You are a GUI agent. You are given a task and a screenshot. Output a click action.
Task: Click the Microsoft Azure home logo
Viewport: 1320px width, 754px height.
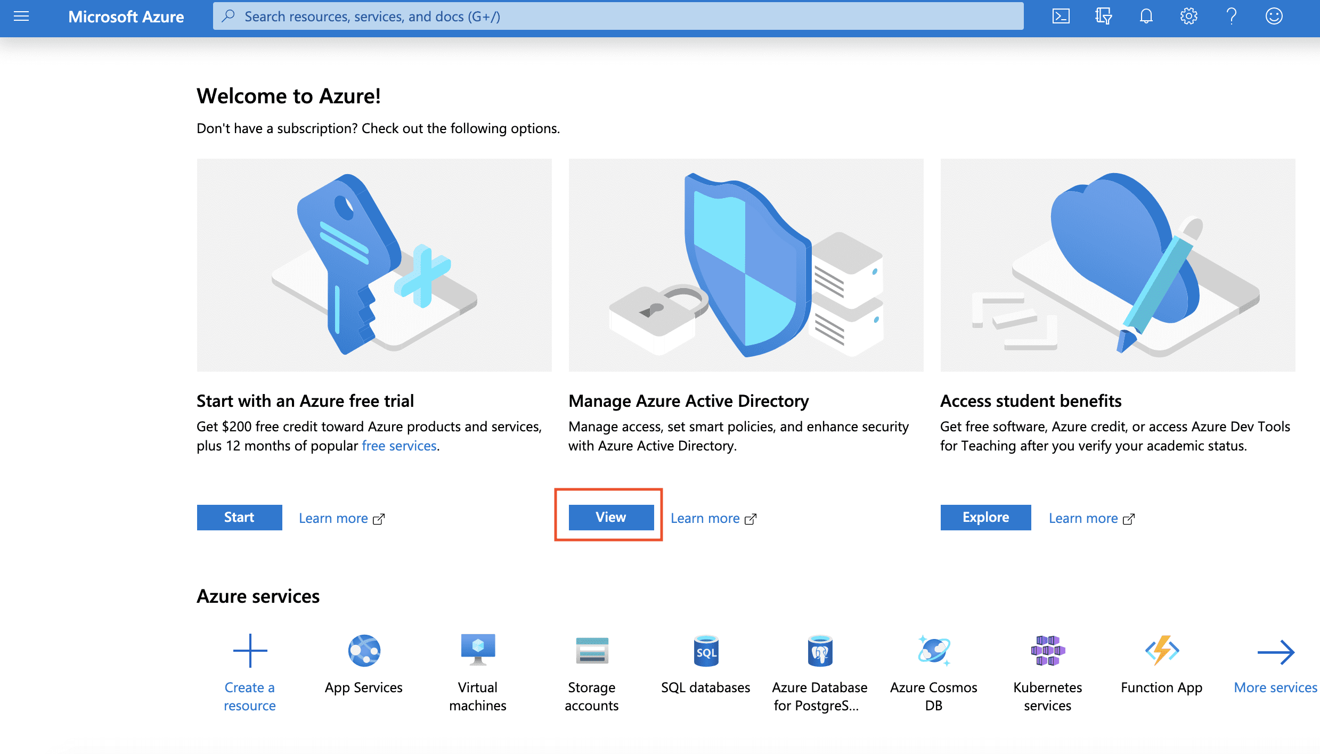click(126, 17)
